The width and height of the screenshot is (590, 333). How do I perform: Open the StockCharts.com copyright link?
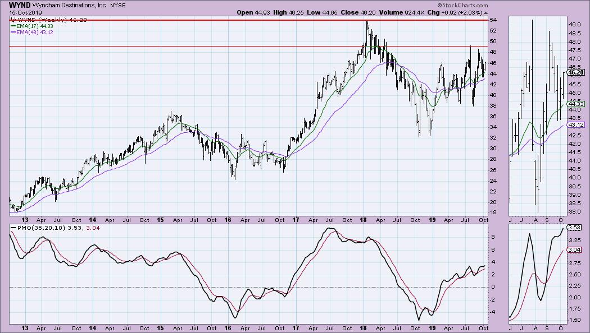pyautogui.click(x=462, y=5)
